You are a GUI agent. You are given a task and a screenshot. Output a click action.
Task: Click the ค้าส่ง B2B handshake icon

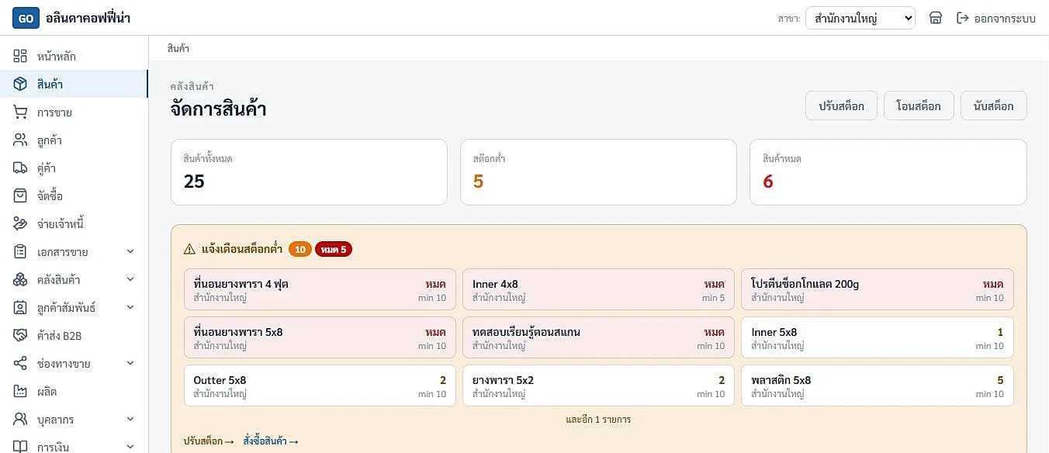coord(20,336)
